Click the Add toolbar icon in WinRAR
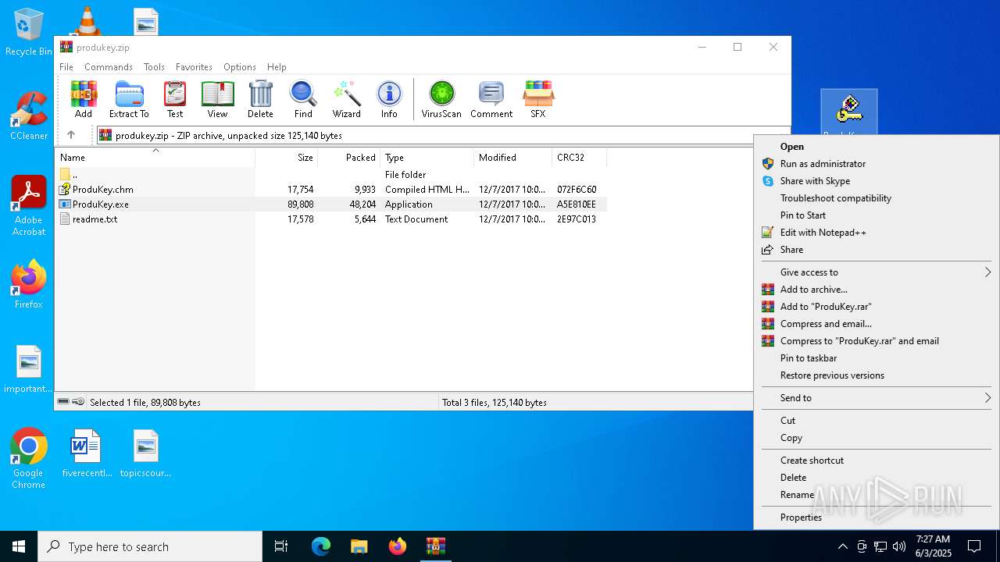 (84, 99)
